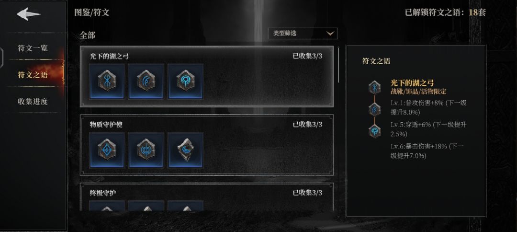
Task: Select the shard-shaped rune in 物质守护使
Action: pos(186,150)
